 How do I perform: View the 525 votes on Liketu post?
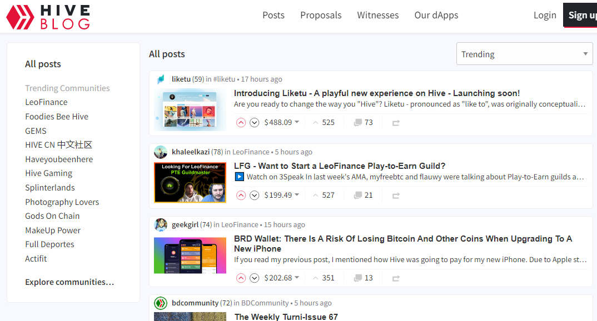324,123
